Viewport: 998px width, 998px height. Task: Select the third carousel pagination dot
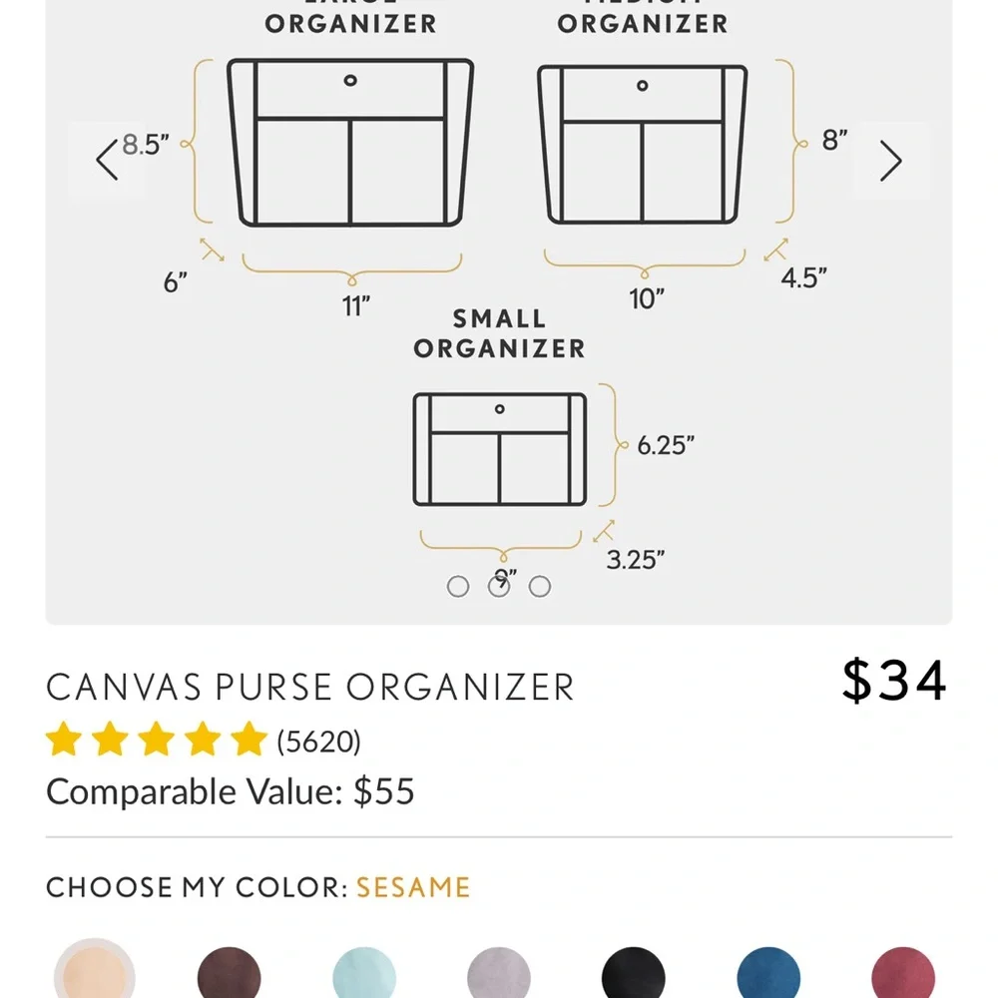click(540, 587)
